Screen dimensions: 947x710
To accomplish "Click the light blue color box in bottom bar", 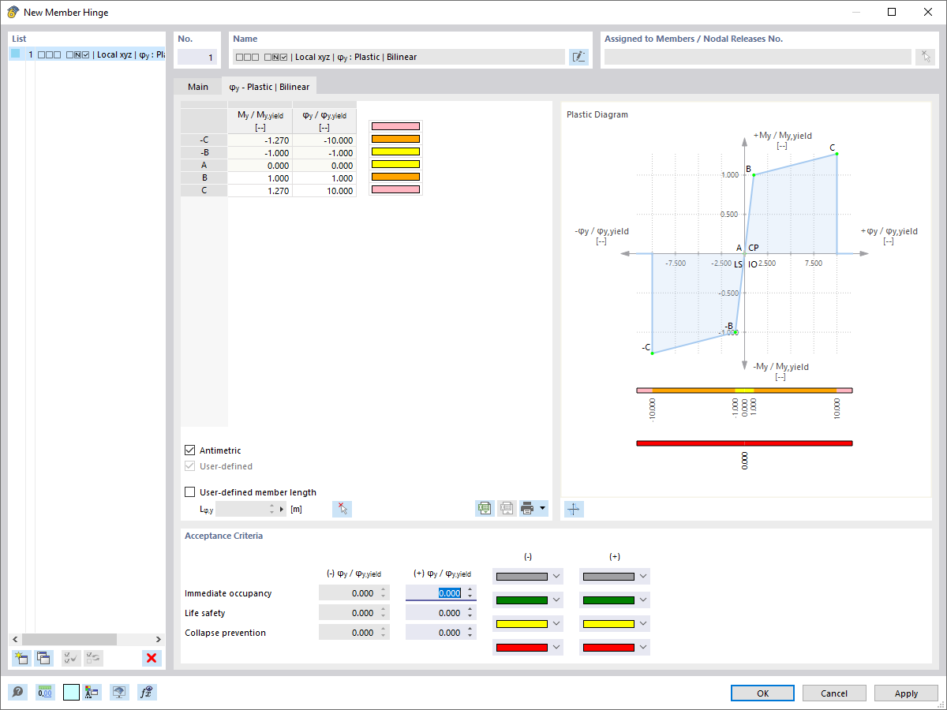I will pos(71,693).
